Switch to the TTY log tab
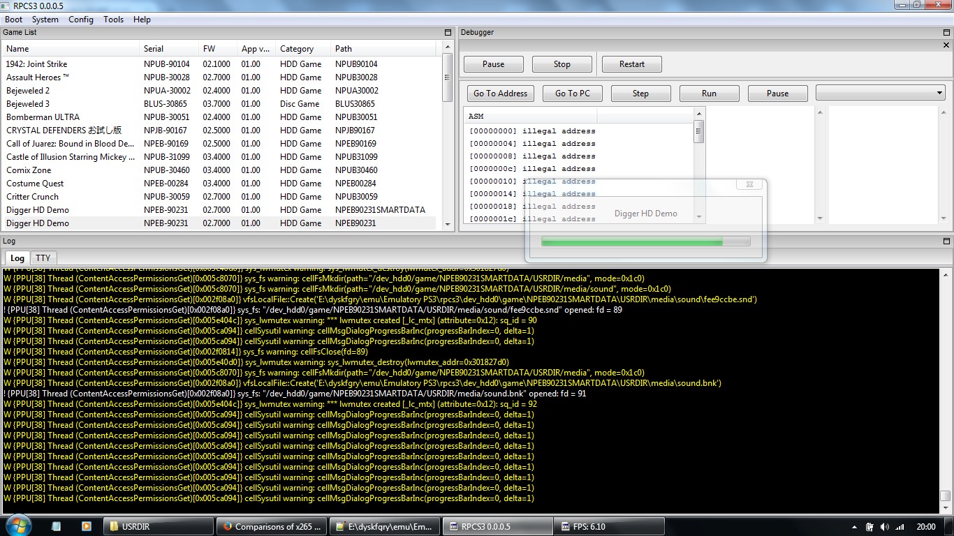Image resolution: width=954 pixels, height=536 pixels. [x=43, y=258]
